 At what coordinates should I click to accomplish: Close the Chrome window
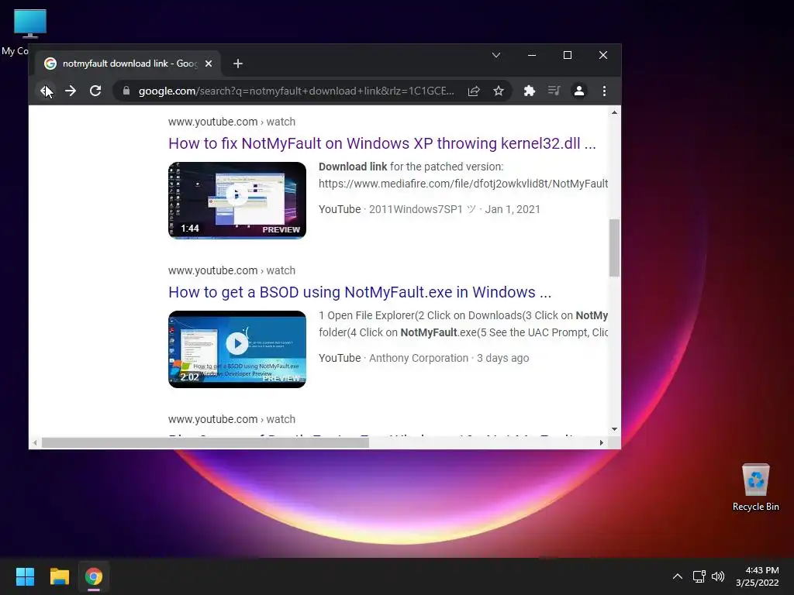tap(602, 55)
